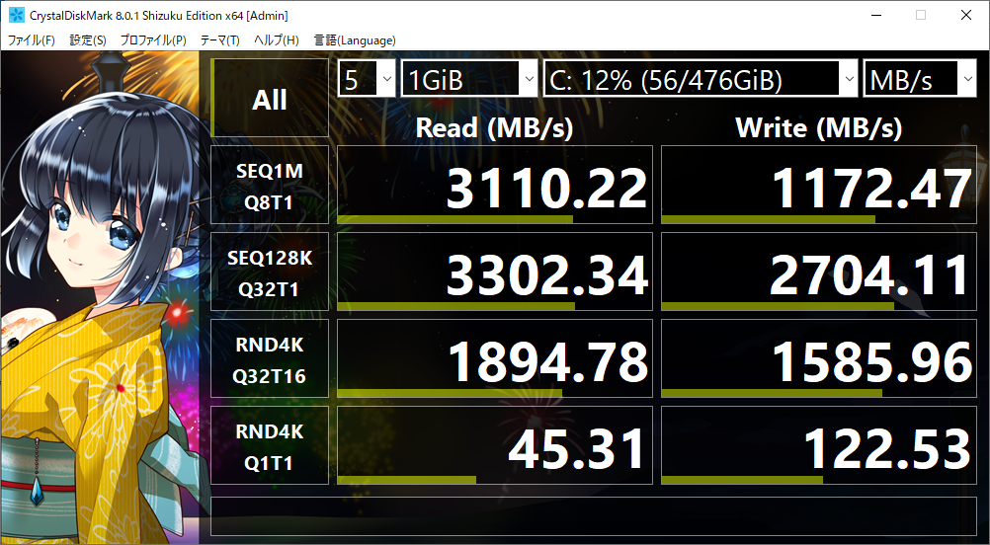990x545 pixels.
Task: Run all benchmarks with All button
Action: click(270, 98)
